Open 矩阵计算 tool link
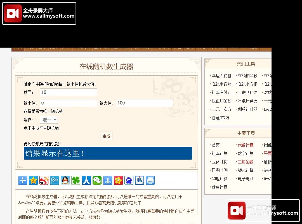 220,153
